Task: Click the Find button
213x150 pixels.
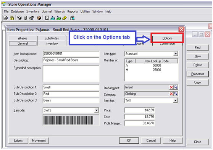Action: point(197,48)
